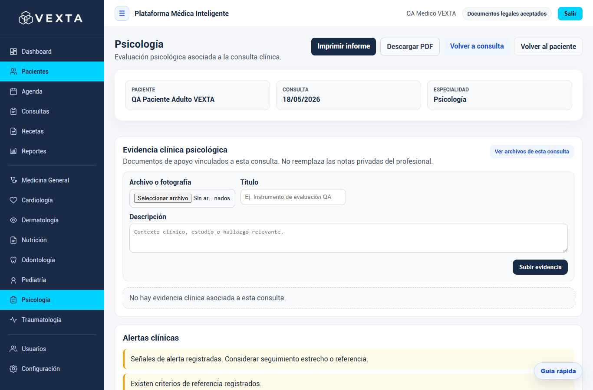Click the Dashboard grid icon
Viewport: 593px width, 390px height.
(x=13, y=52)
